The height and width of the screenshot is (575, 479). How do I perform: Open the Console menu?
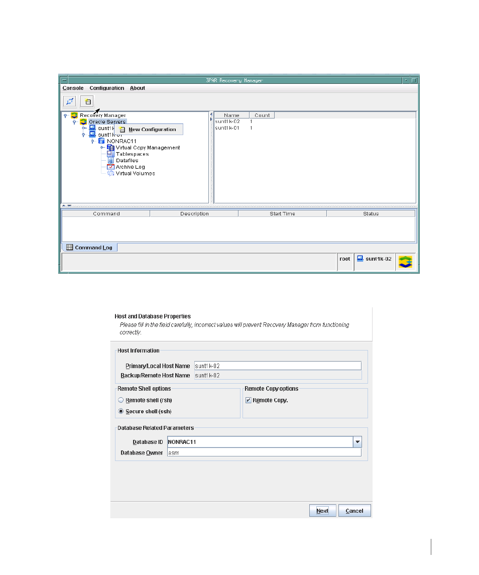point(73,88)
